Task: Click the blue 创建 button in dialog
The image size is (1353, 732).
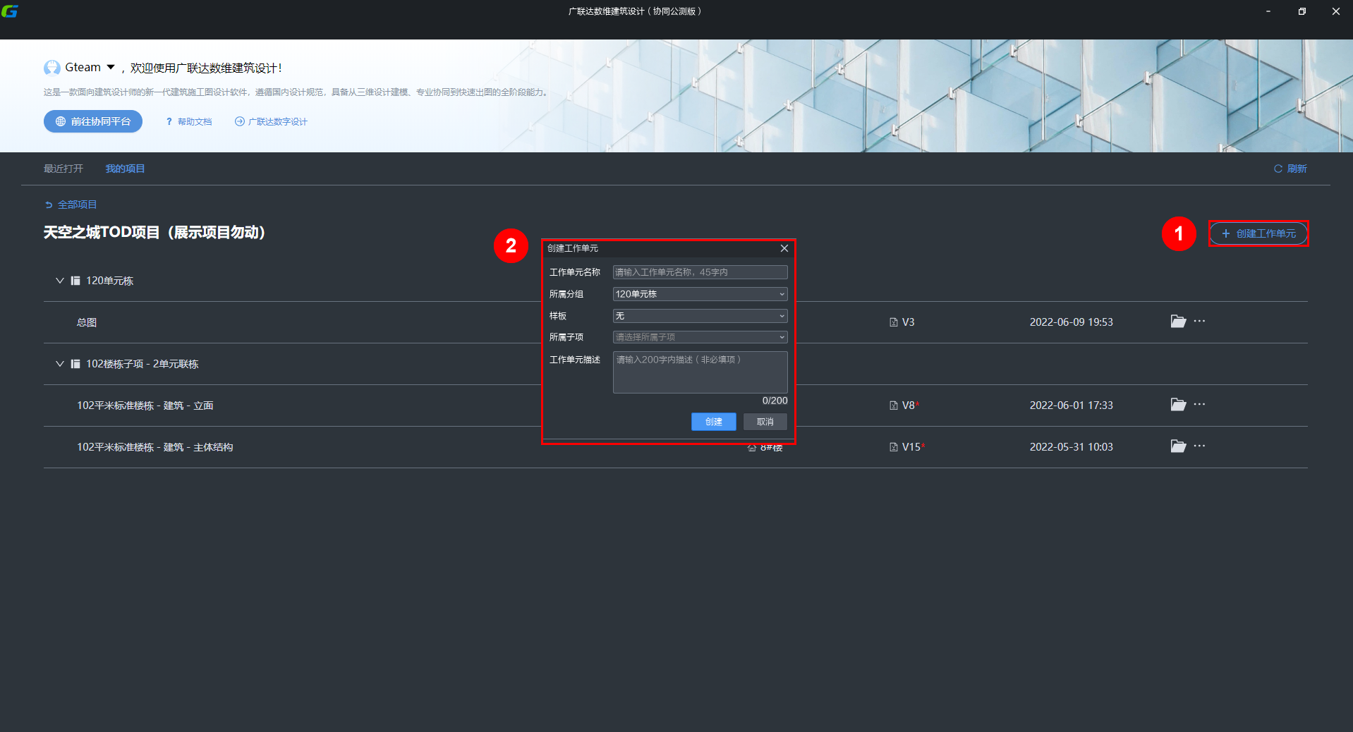Action: [x=714, y=422]
